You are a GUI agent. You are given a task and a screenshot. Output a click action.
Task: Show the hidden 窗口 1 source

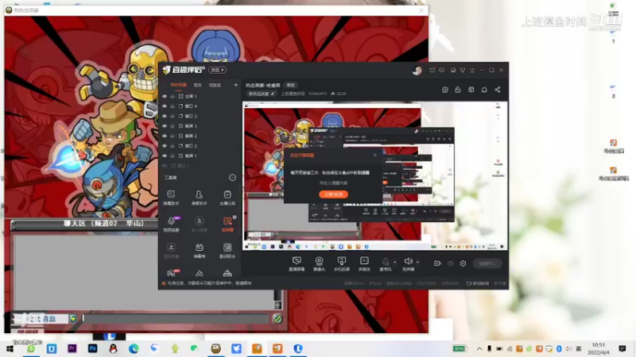(165, 166)
